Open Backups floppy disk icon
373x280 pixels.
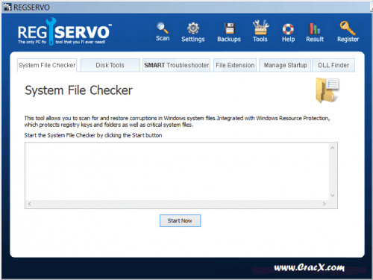point(230,28)
